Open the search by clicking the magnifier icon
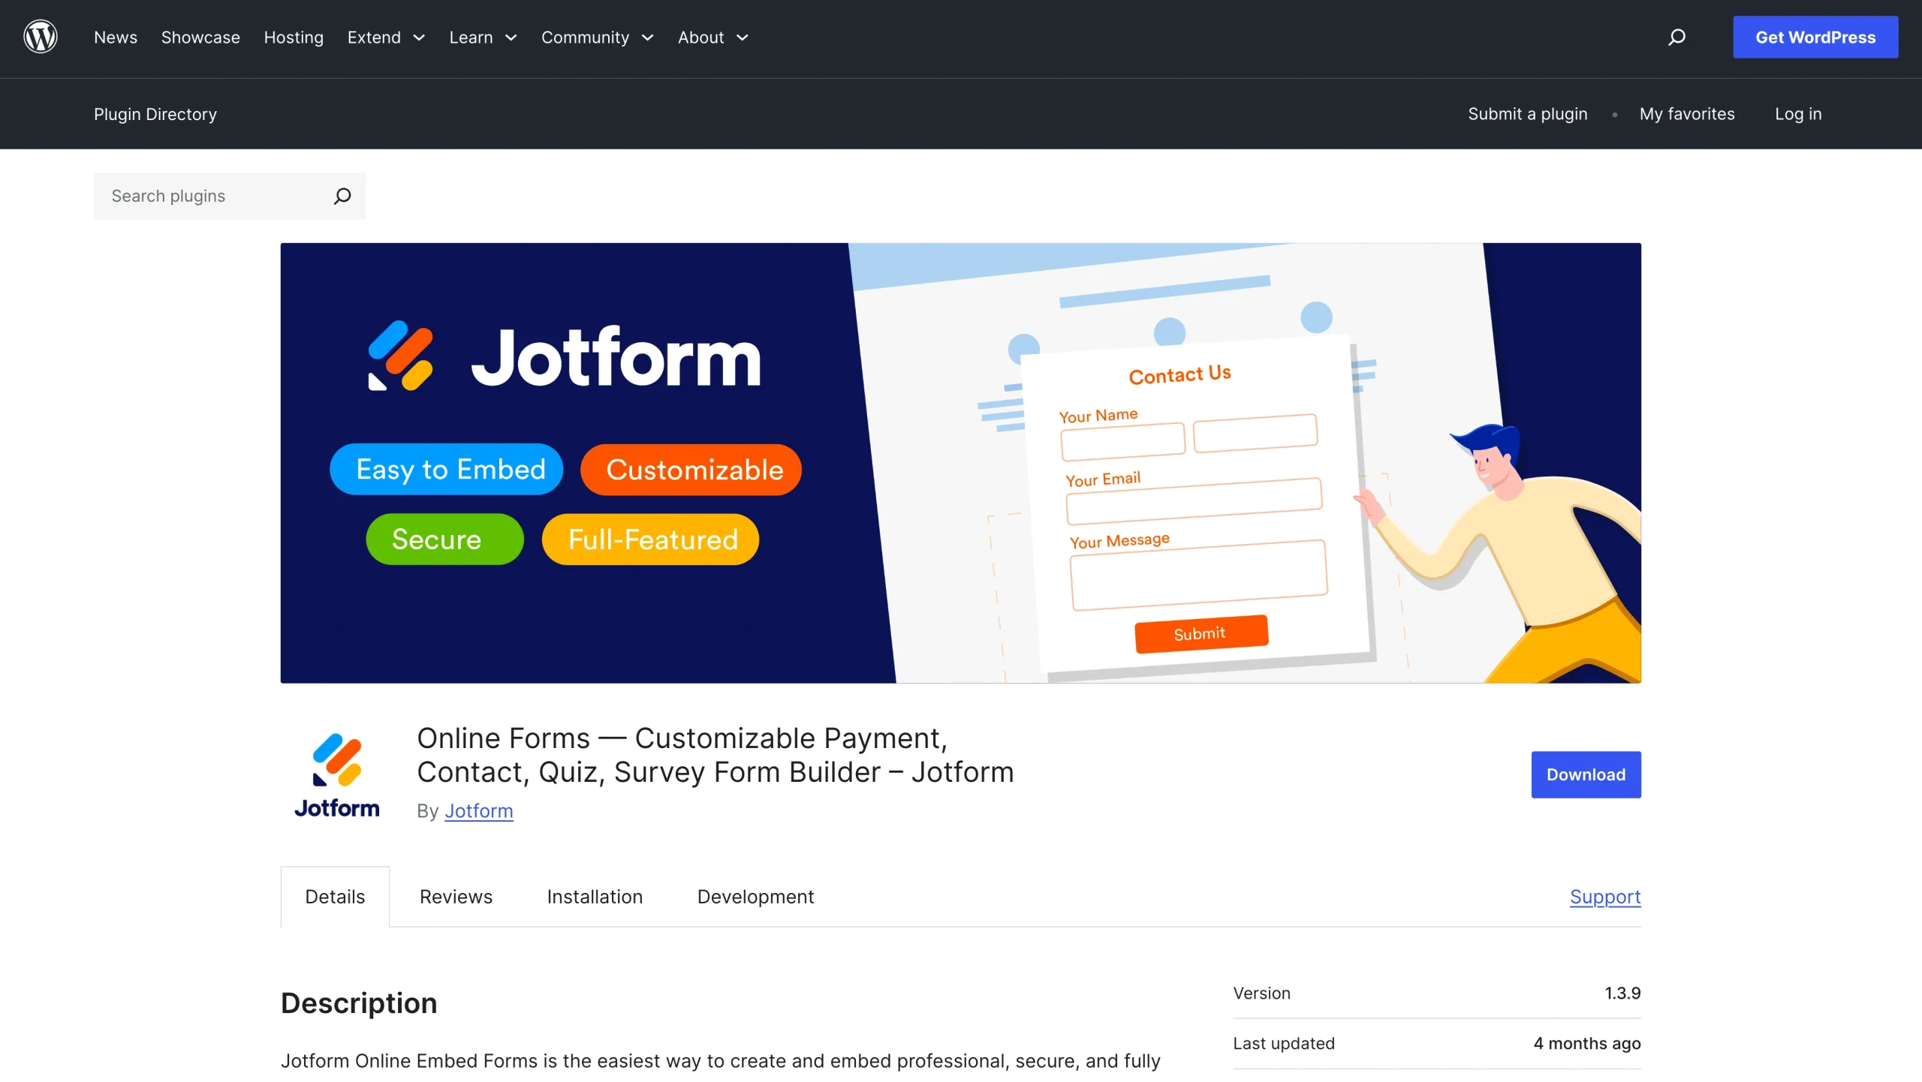The height and width of the screenshot is (1082, 1922). 1677,37
